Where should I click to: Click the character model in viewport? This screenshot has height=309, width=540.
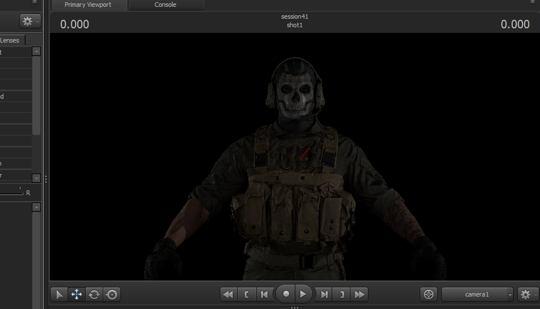coord(295,169)
